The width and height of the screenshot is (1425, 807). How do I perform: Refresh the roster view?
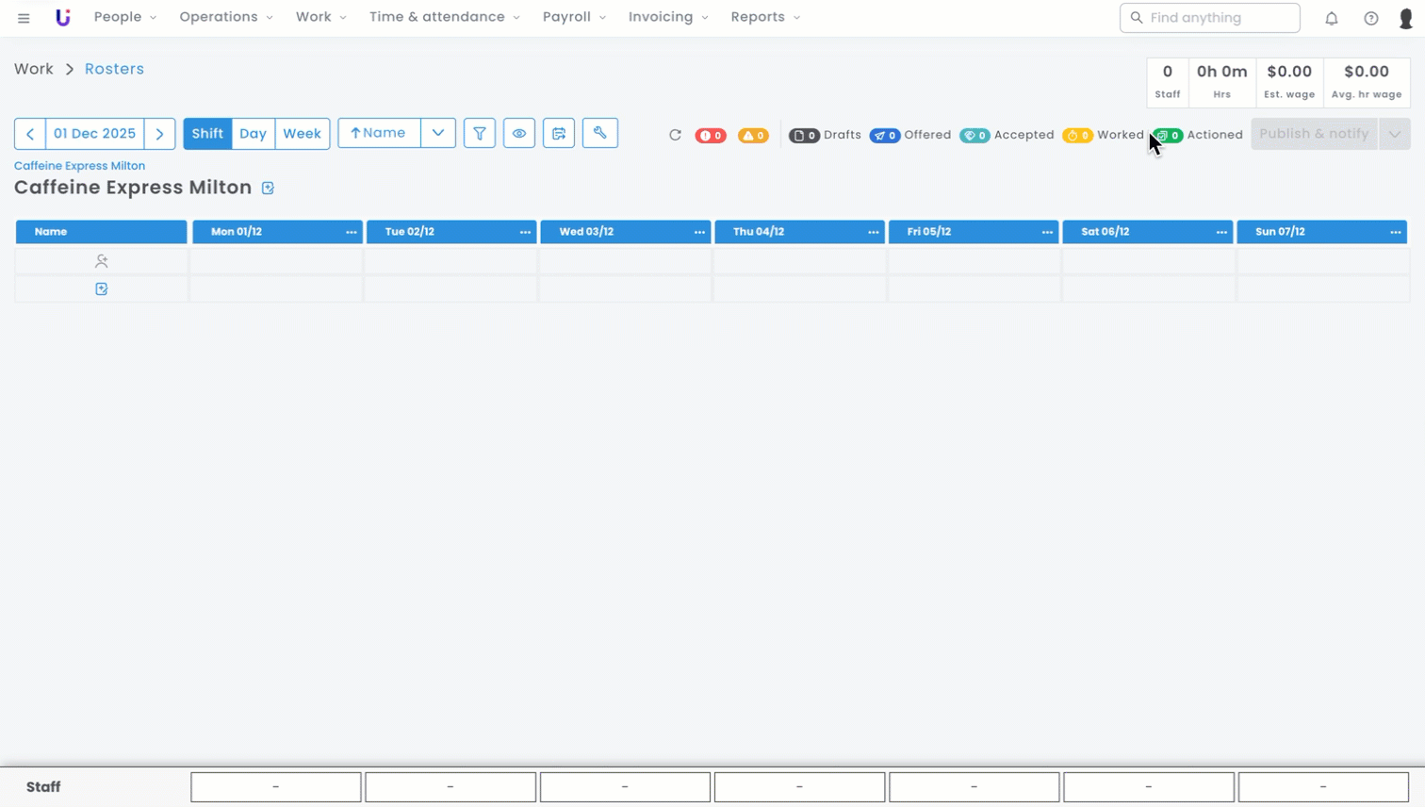point(675,135)
